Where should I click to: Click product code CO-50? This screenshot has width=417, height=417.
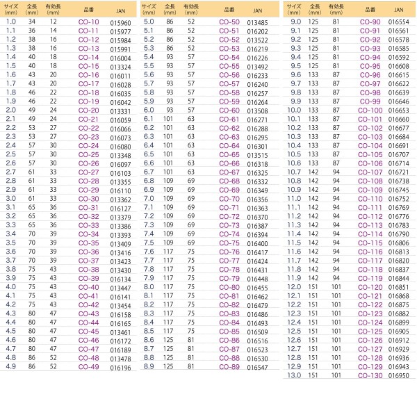(x=229, y=22)
